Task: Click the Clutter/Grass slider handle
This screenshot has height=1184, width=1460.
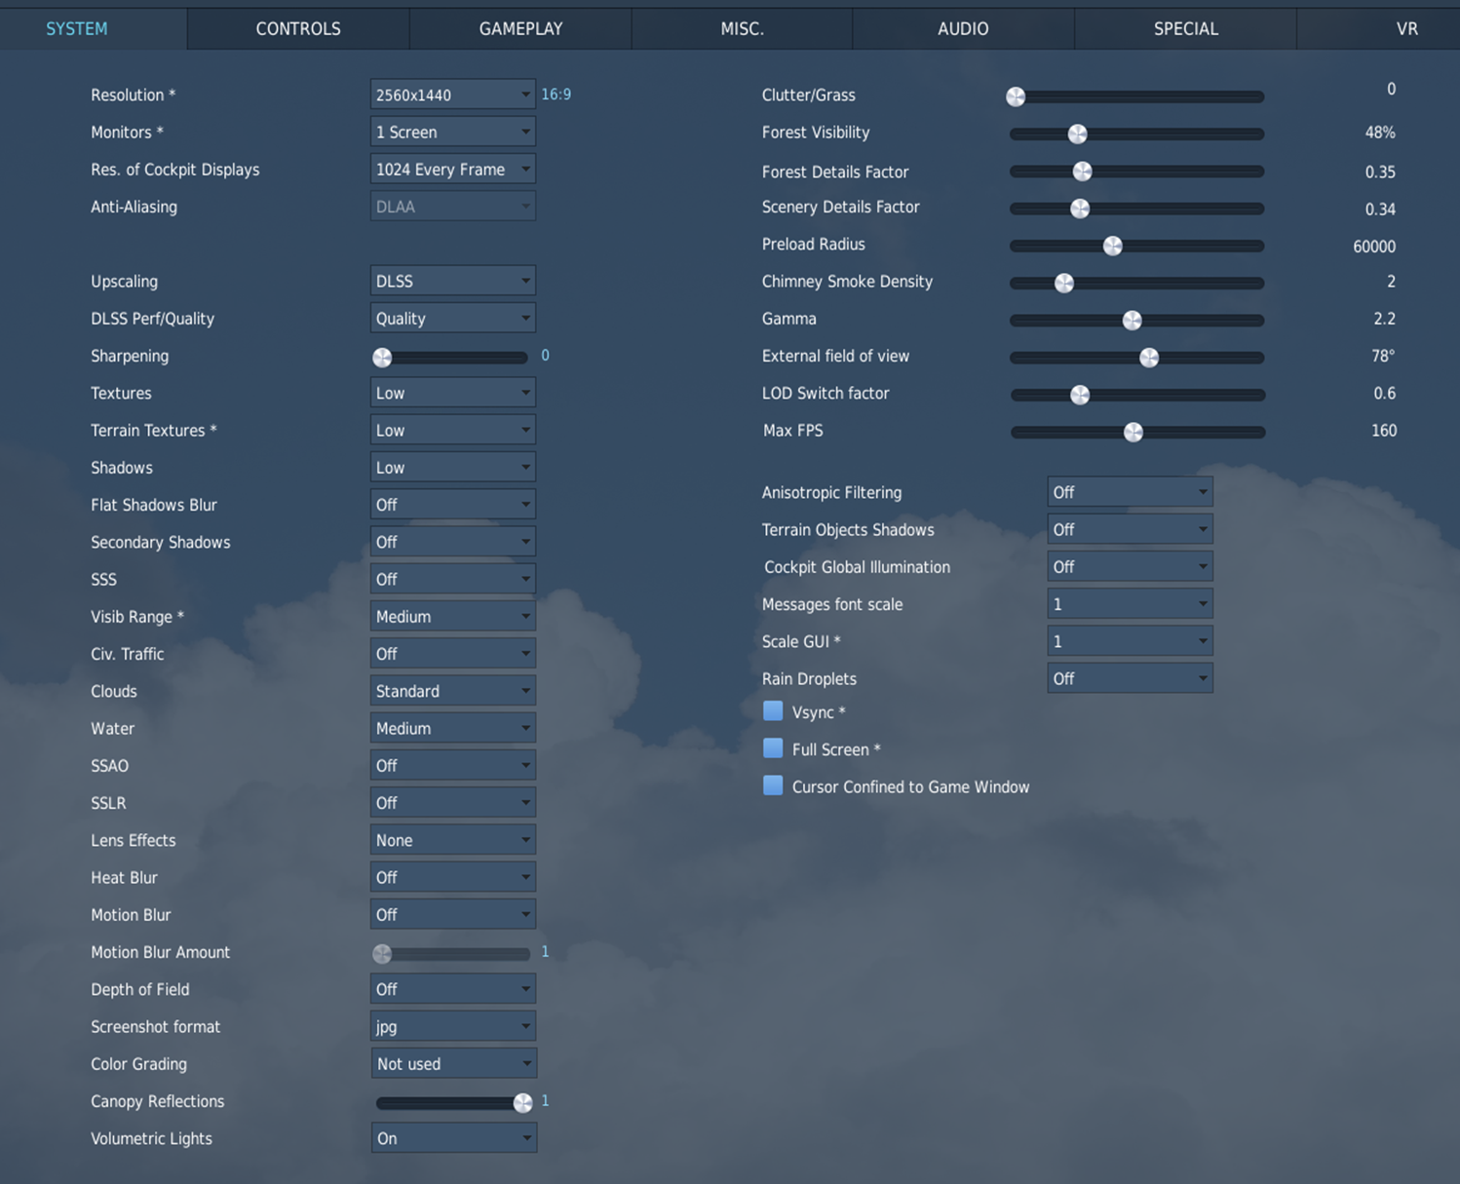Action: pyautogui.click(x=1016, y=96)
